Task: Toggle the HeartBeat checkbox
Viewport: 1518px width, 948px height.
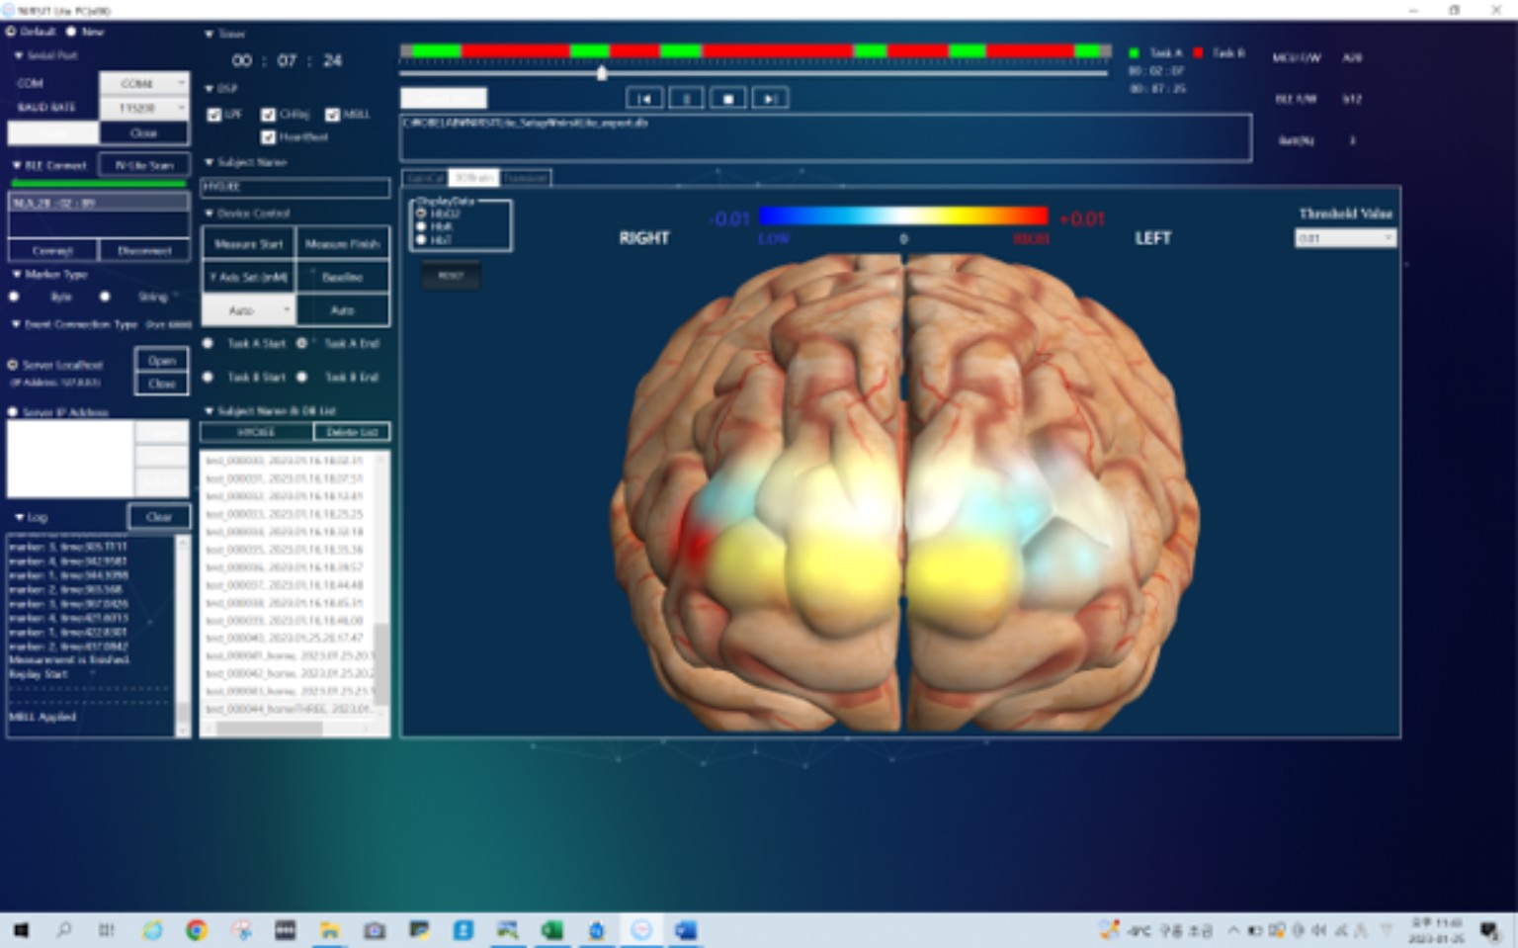Action: click(268, 137)
